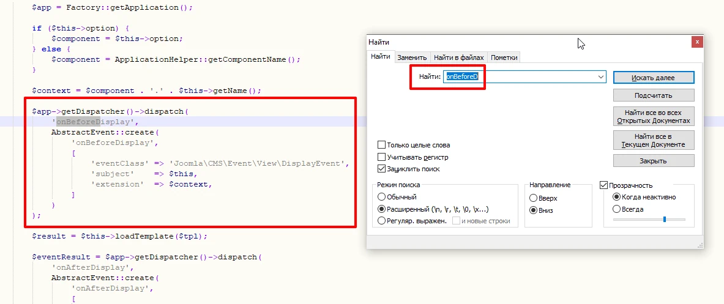Viewport: 724px width, 304px height.
Task: Click 'if ($this->option) {' line
Action: [x=81, y=28]
